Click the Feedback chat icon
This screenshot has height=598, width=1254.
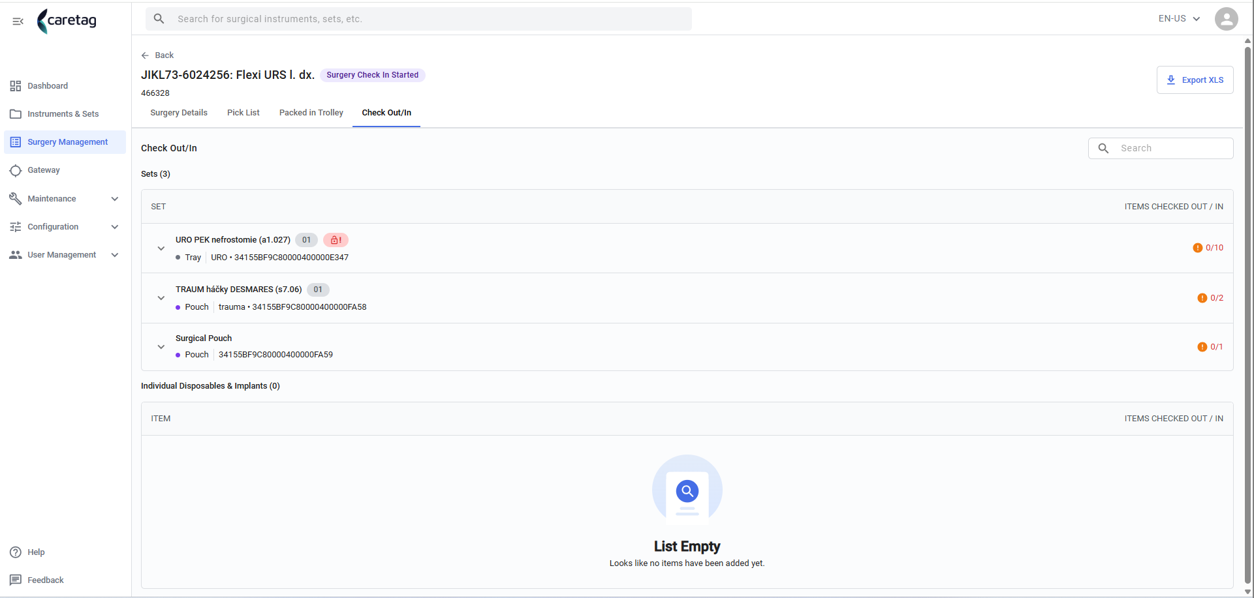pyautogui.click(x=16, y=580)
